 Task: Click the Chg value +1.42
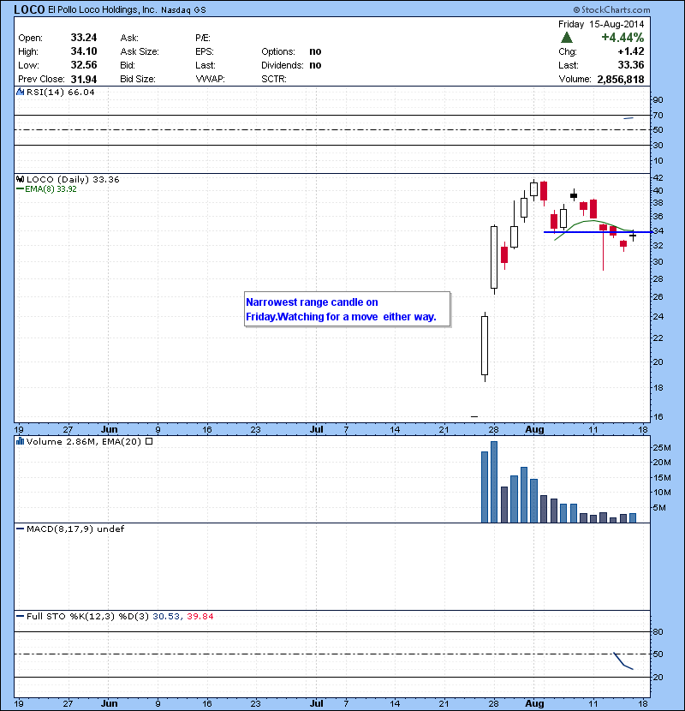click(631, 51)
